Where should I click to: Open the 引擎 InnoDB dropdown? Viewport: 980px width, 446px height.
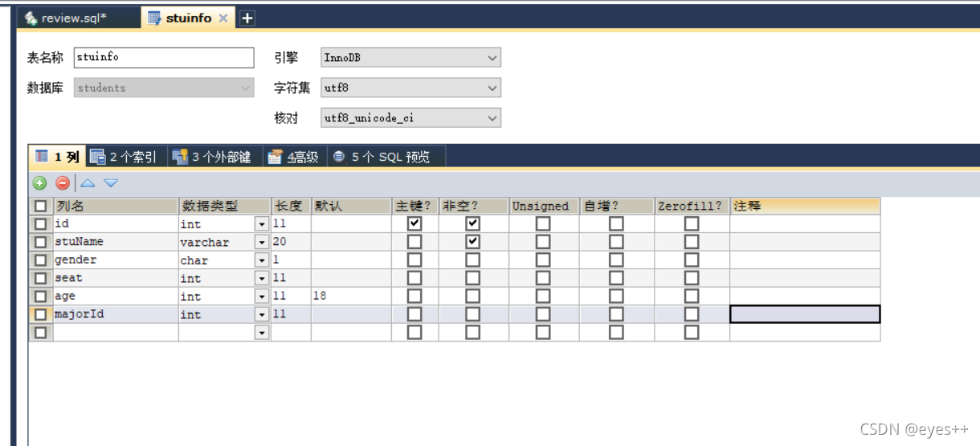pos(410,57)
